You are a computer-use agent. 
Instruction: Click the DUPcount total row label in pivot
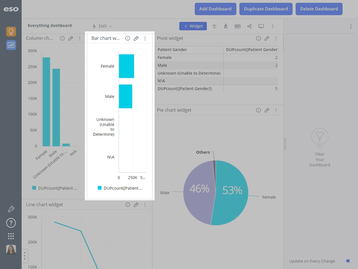tap(185, 89)
